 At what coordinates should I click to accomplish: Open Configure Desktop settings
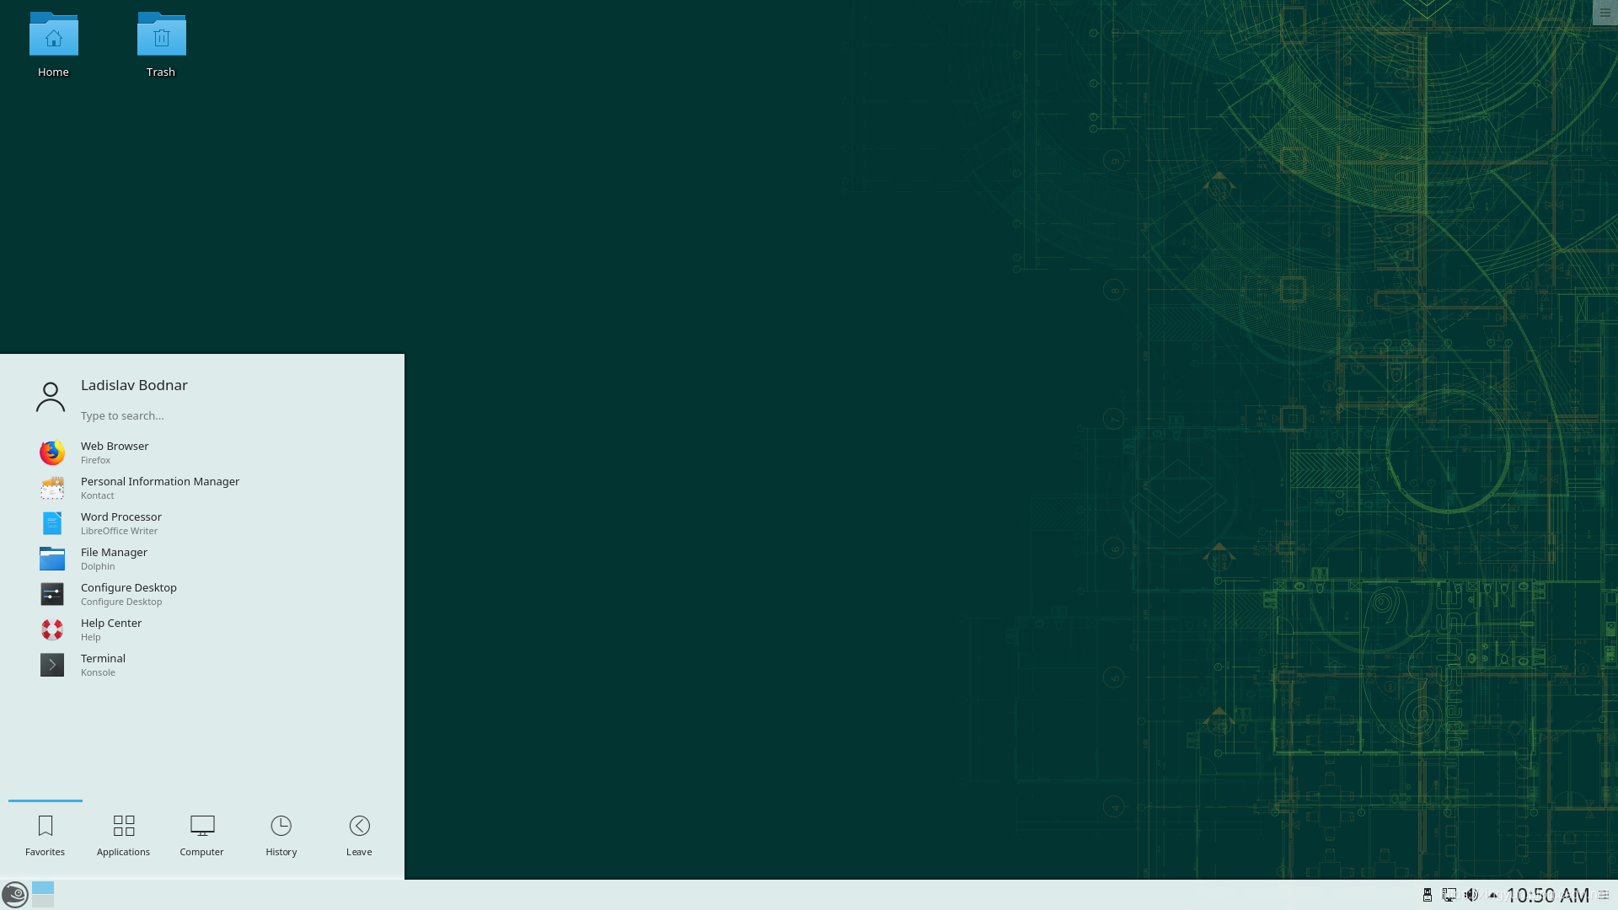pyautogui.click(x=128, y=594)
